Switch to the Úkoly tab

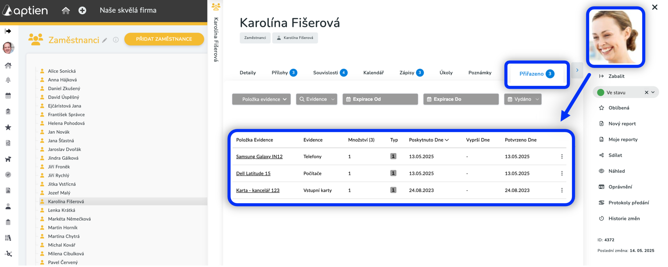pyautogui.click(x=446, y=73)
